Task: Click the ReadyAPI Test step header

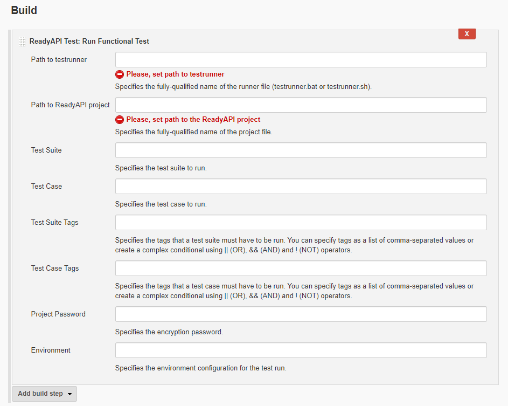Action: (x=89, y=41)
